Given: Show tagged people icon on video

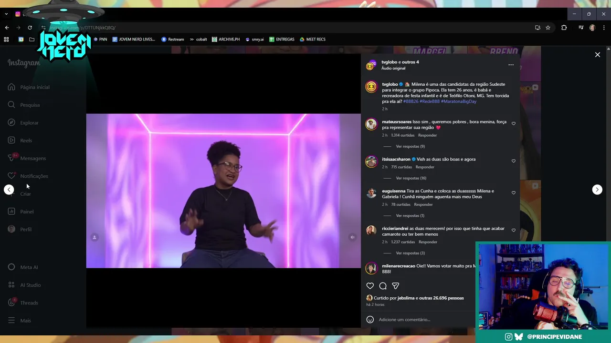Looking at the screenshot, I should tap(95, 237).
